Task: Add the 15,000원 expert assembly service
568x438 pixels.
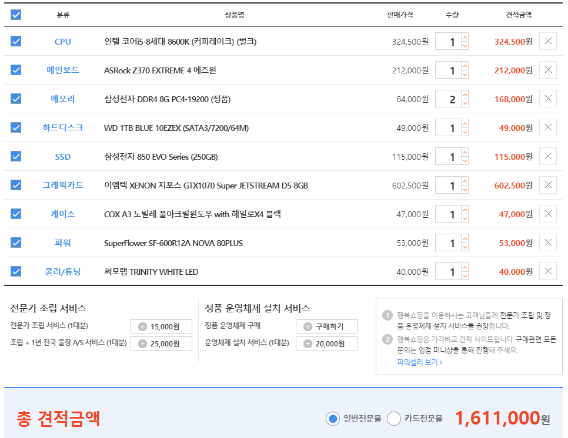Action: point(161,326)
